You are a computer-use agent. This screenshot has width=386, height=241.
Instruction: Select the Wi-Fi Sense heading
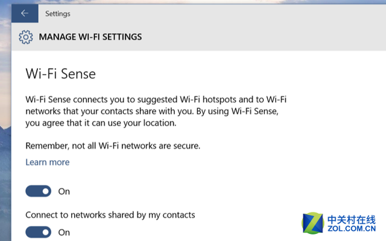point(61,74)
